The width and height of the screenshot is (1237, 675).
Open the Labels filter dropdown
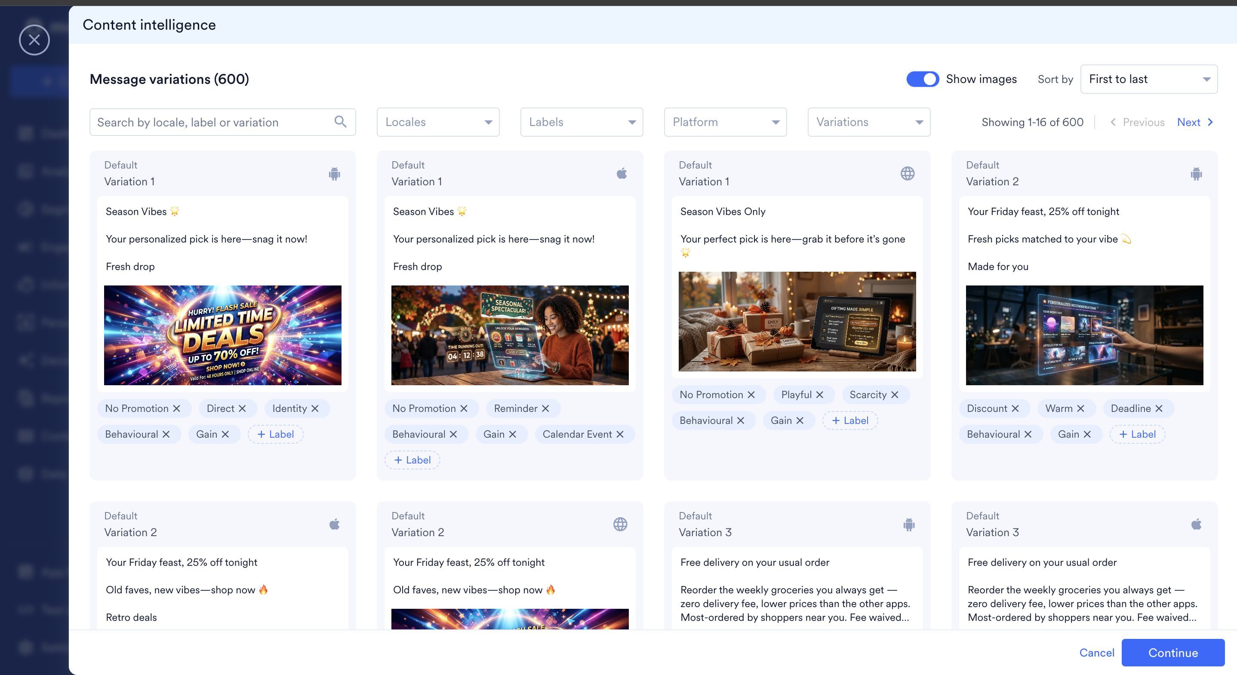(582, 122)
